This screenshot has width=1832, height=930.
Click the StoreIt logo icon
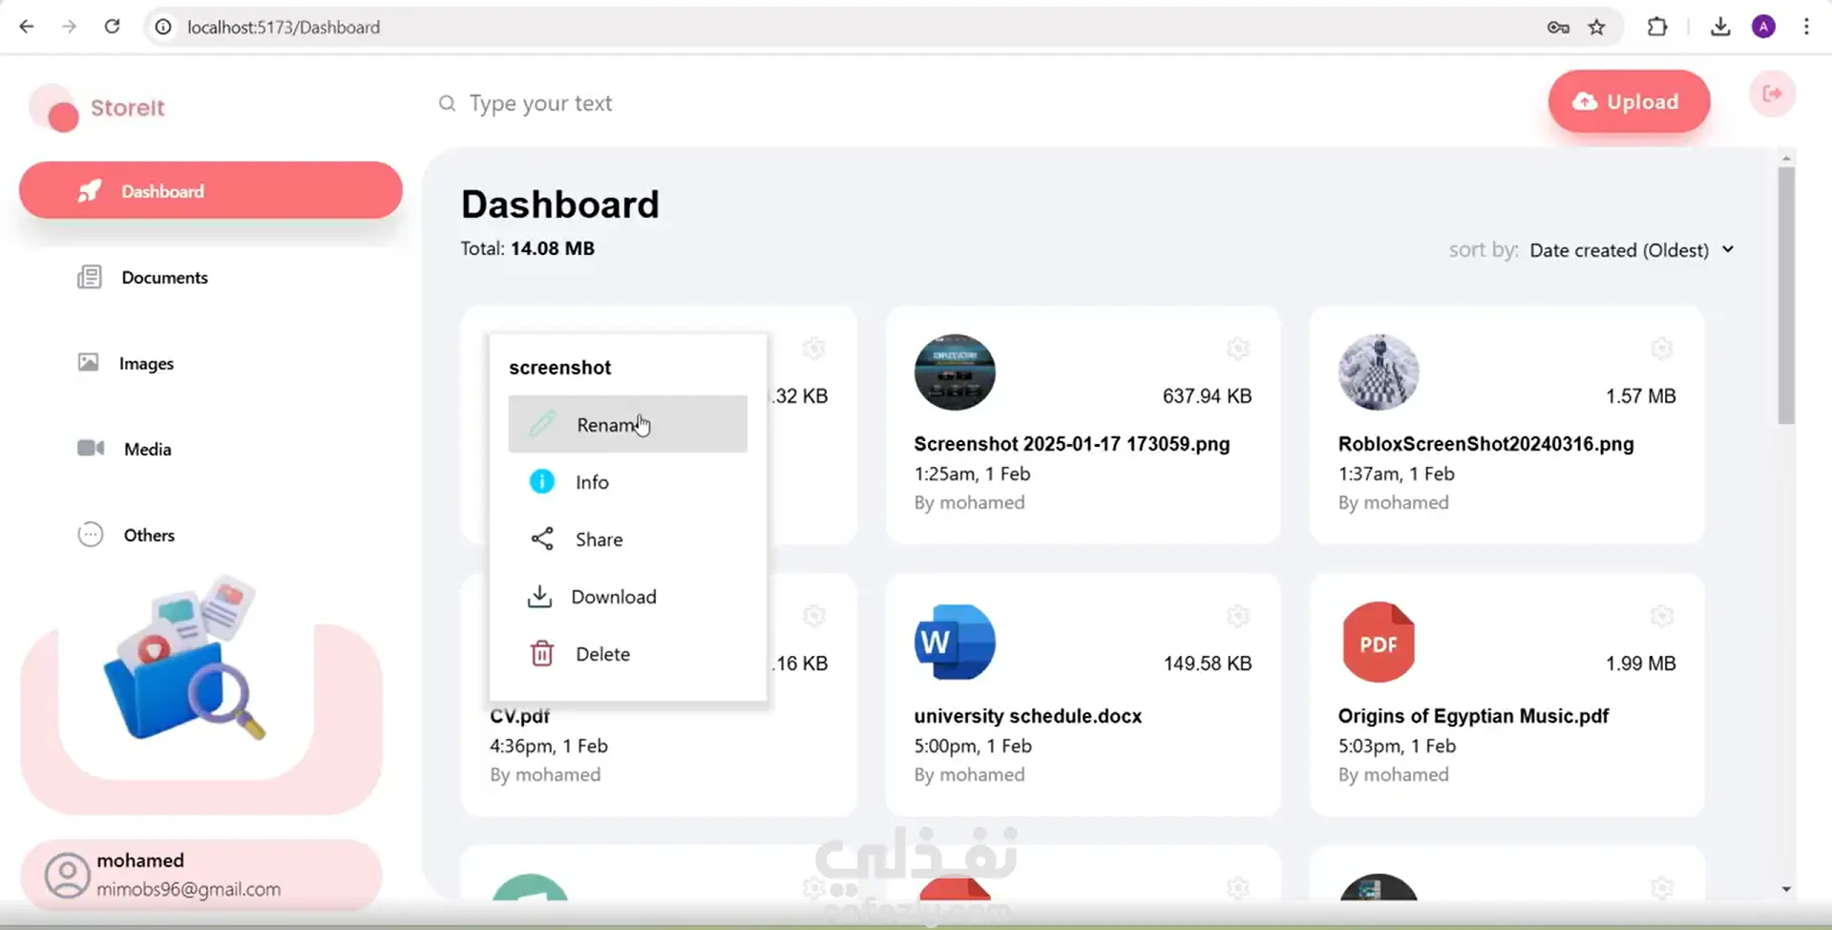pyautogui.click(x=55, y=109)
